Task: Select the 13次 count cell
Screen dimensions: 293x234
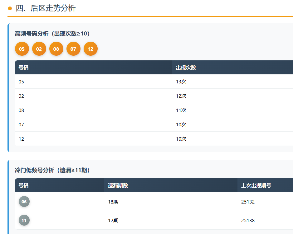Action: coord(181,82)
